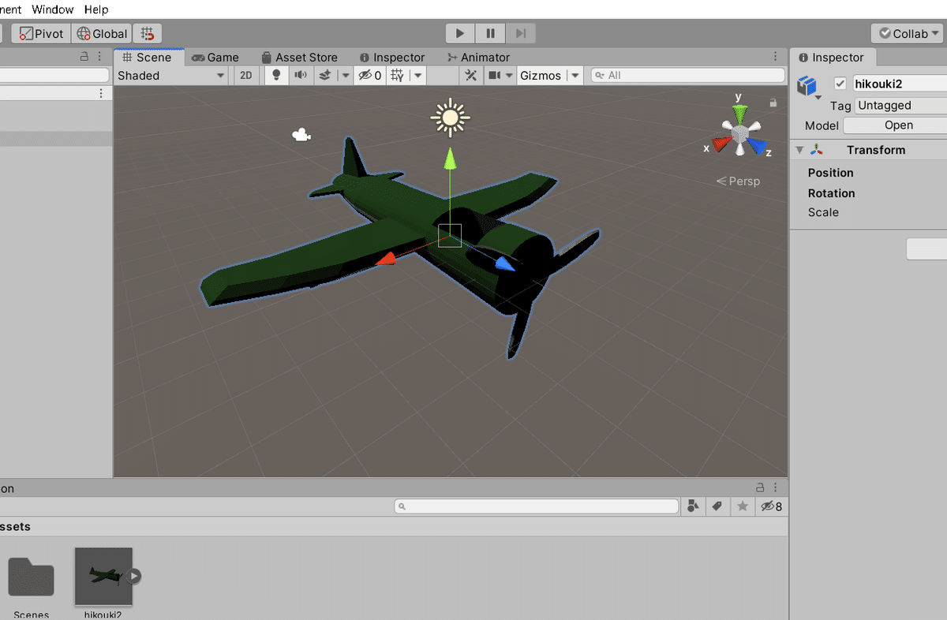Viewport: 947px width, 620px height.
Task: Open the Window menu
Action: (52, 9)
